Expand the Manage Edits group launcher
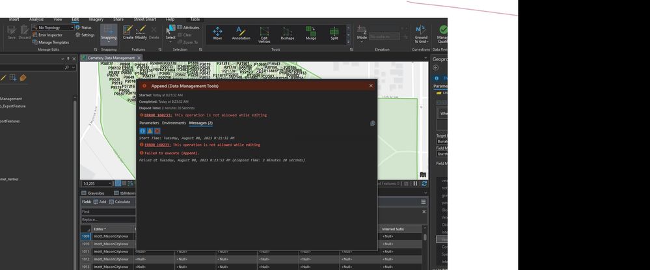This screenshot has width=650, height=270. click(x=96, y=49)
